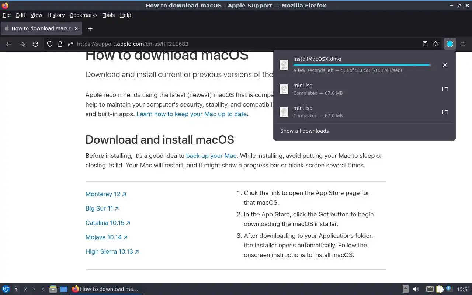472x295 pixels.
Task: Click the removable media tray icon
Action: 405,289
